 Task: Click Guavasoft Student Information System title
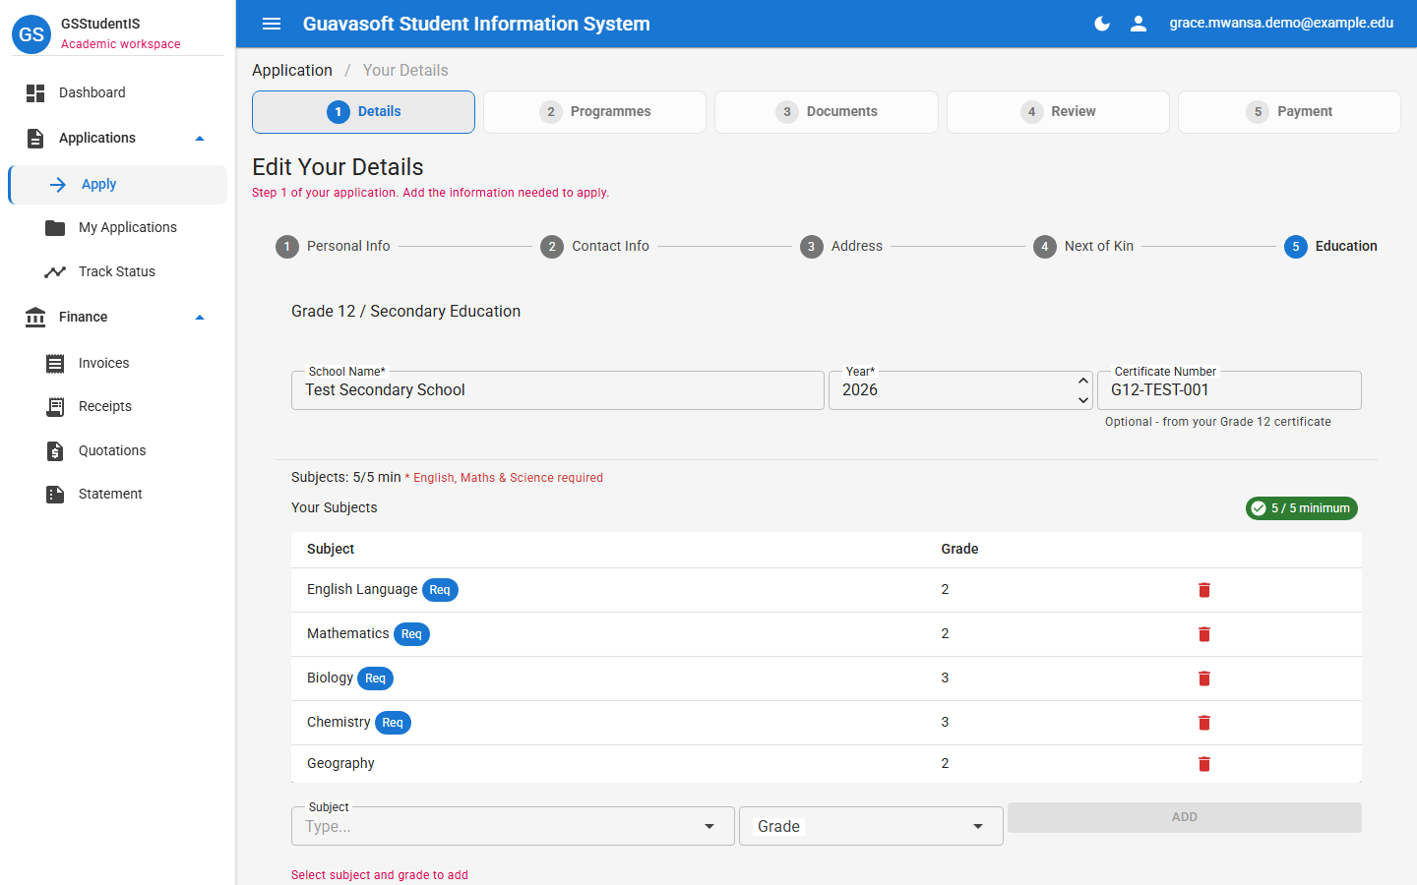476,24
